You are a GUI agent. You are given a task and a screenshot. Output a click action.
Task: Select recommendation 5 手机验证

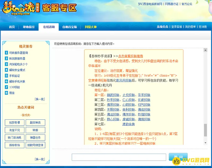[14, 76]
